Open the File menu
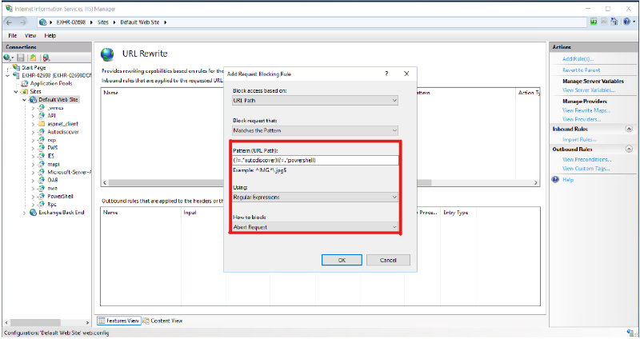 click(13, 36)
